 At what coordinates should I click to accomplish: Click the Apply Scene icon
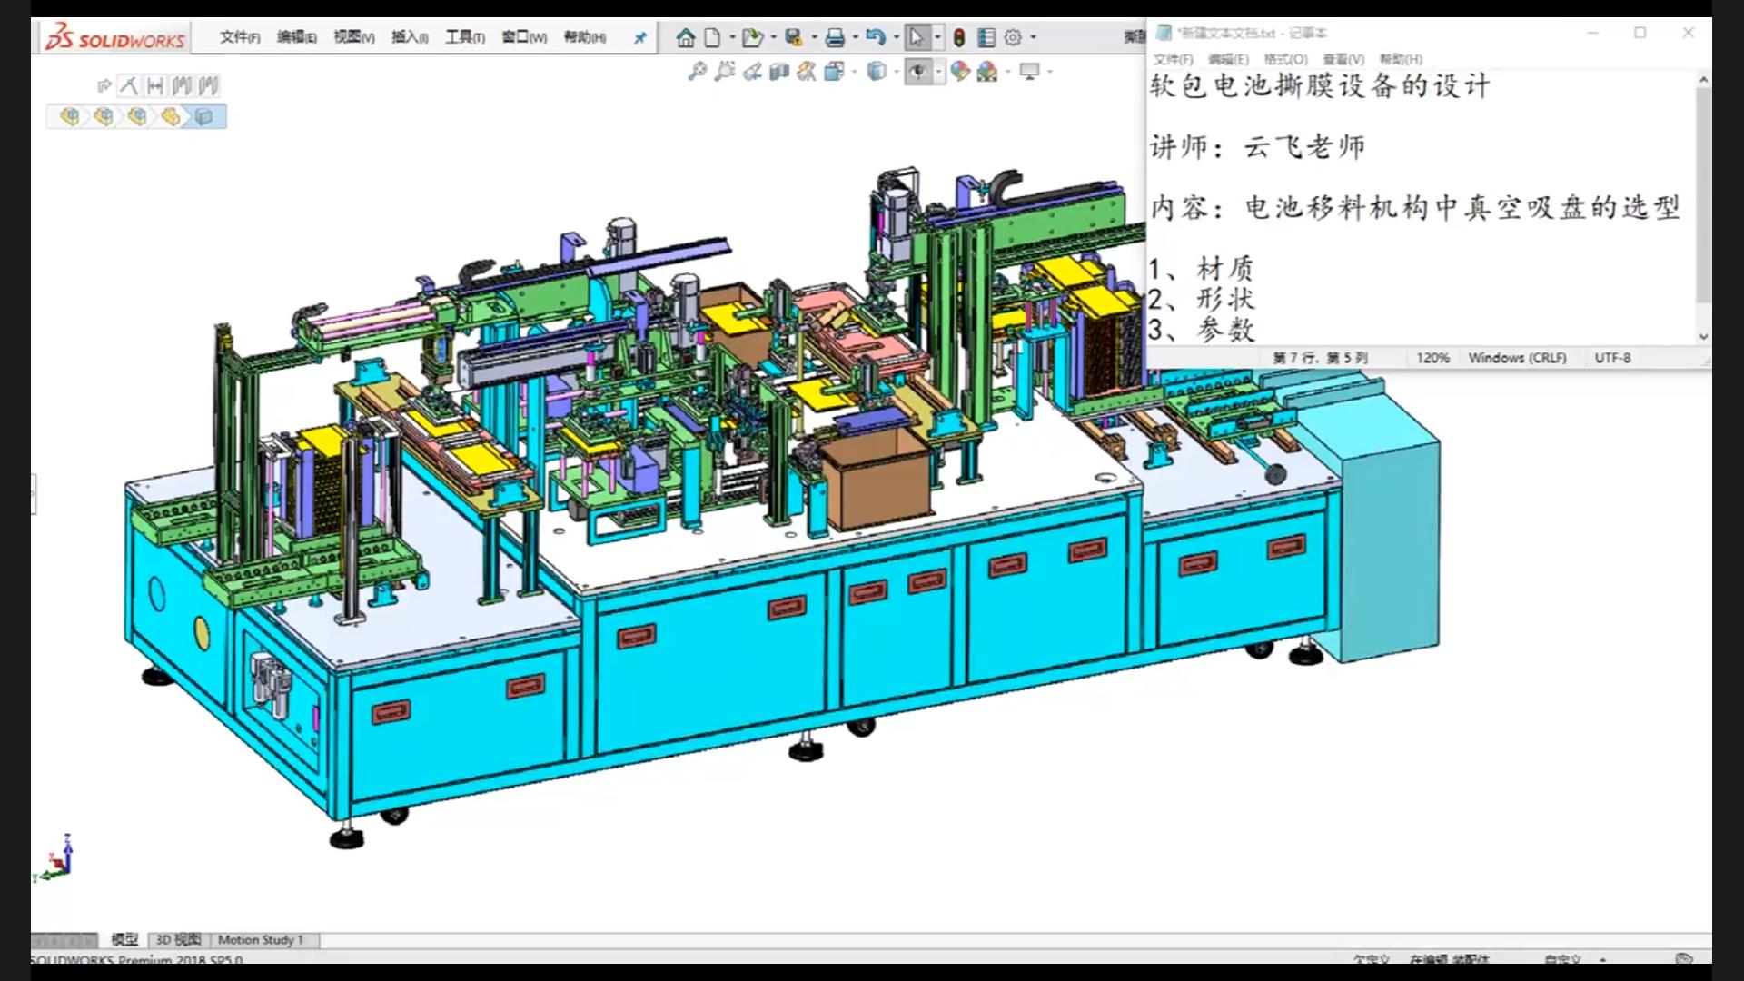coord(987,71)
